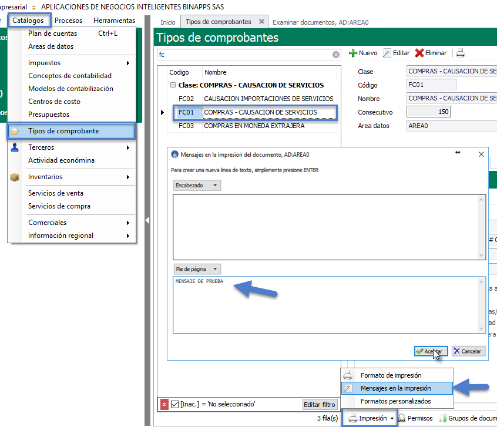Expand the Comerciales submenu
497x427 pixels.
pyautogui.click(x=127, y=223)
